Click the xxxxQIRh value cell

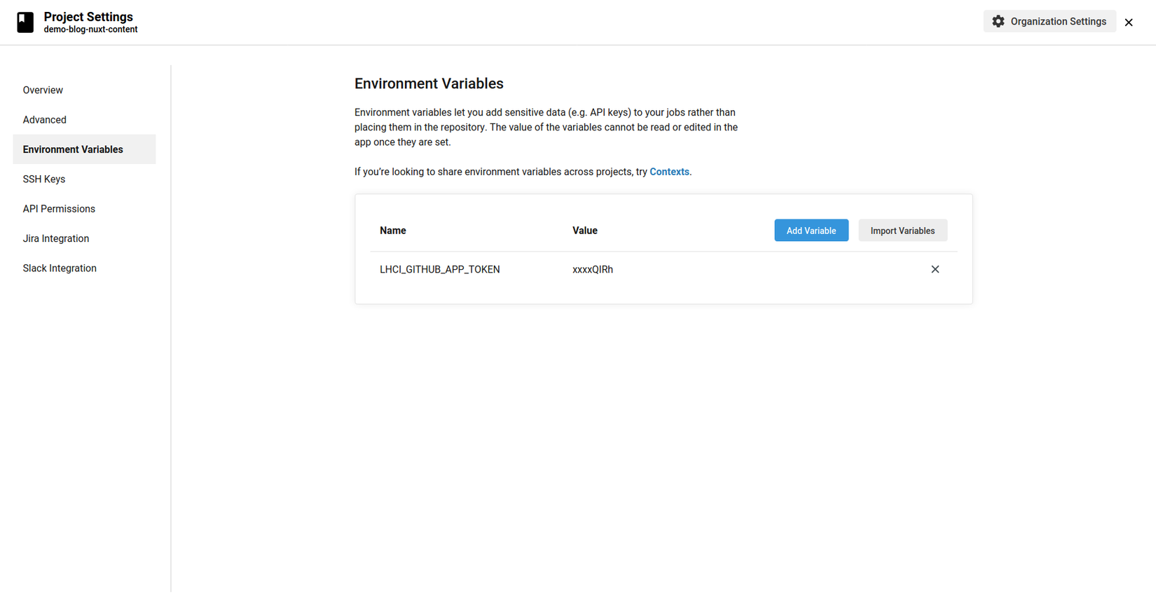(x=593, y=269)
